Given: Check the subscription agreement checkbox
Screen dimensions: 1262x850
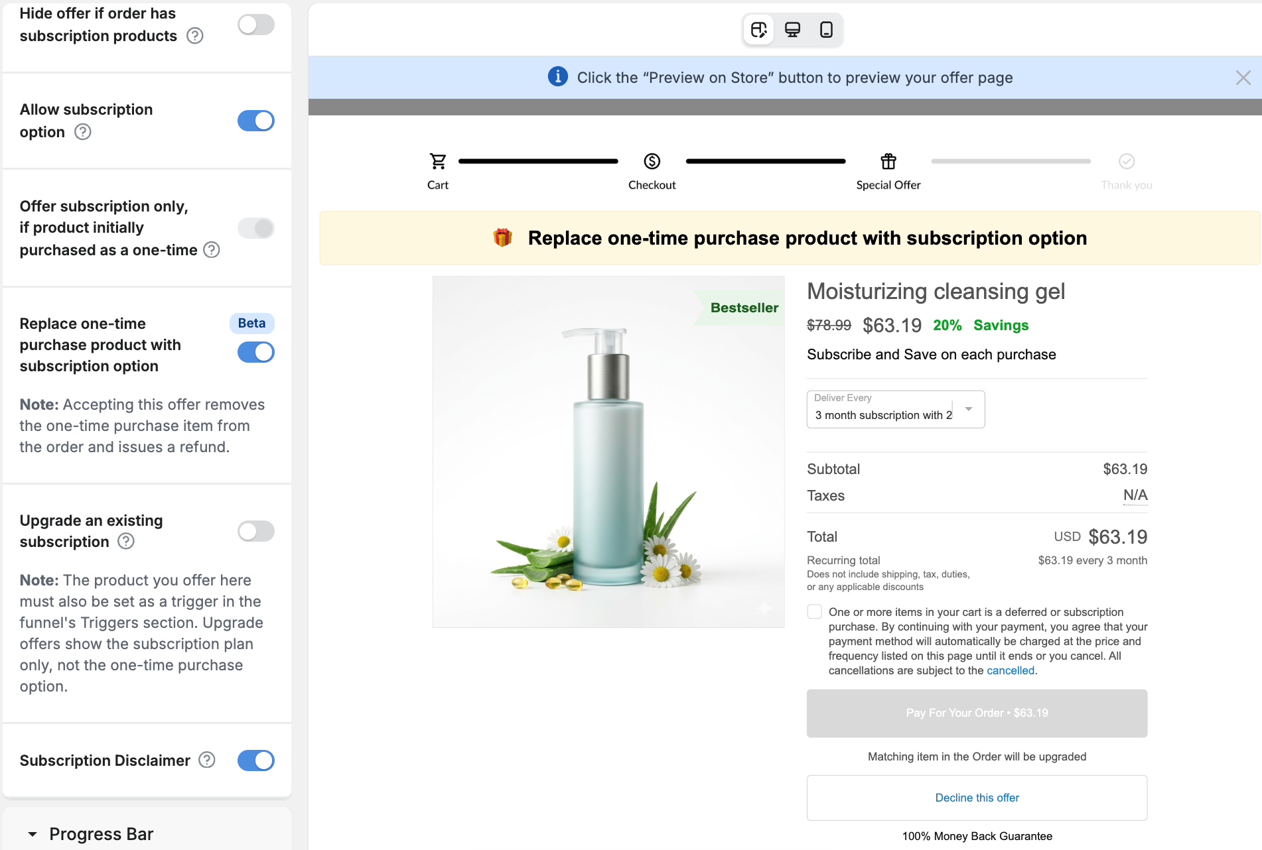Looking at the screenshot, I should (815, 612).
